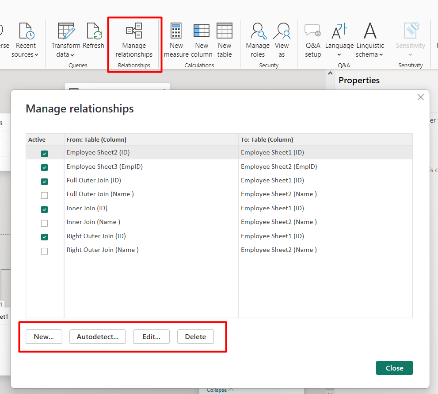Activate the Right Outer Join (Name) checkbox
This screenshot has height=394, width=438.
(x=44, y=251)
